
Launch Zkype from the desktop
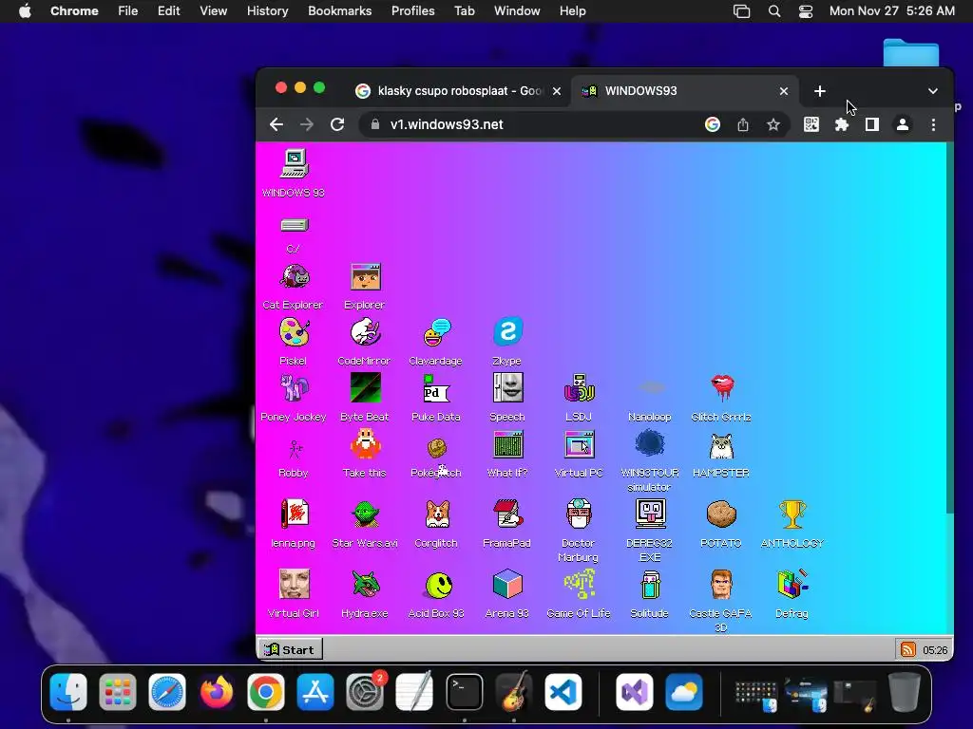point(507,331)
